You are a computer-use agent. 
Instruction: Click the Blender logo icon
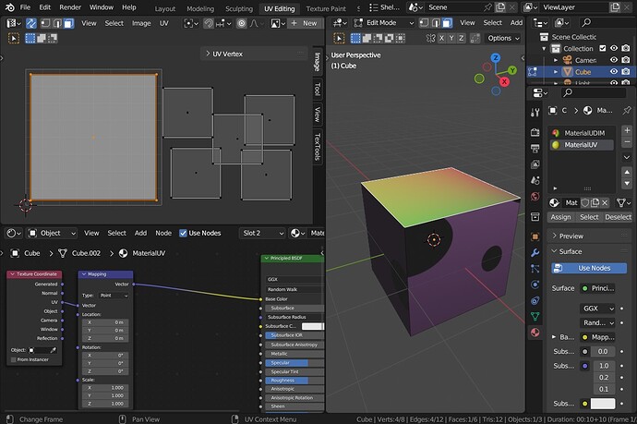10,7
